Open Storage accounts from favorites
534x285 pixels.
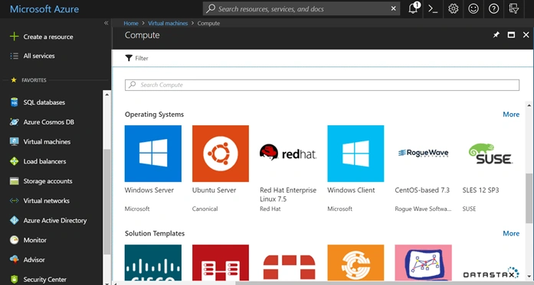[48, 181]
